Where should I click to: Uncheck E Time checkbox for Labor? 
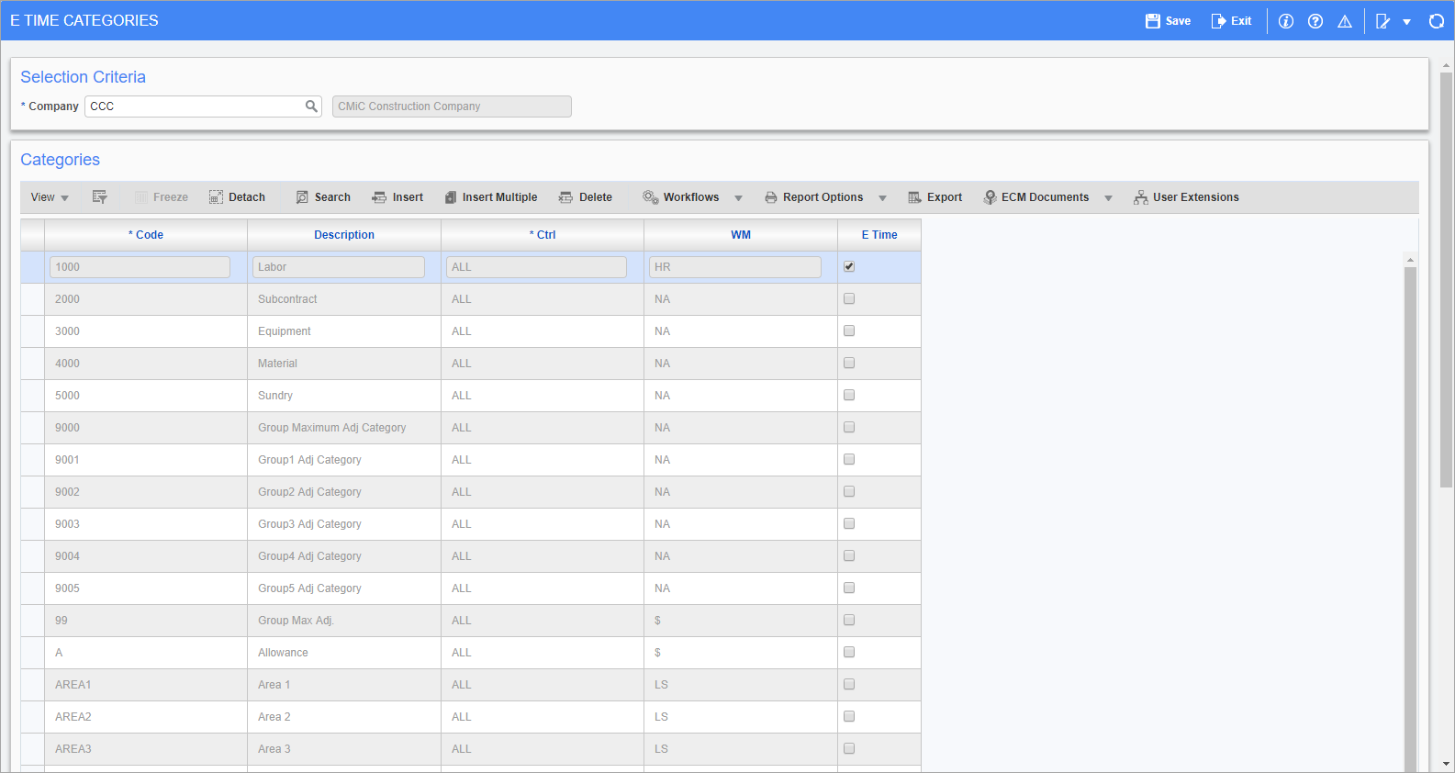849,266
